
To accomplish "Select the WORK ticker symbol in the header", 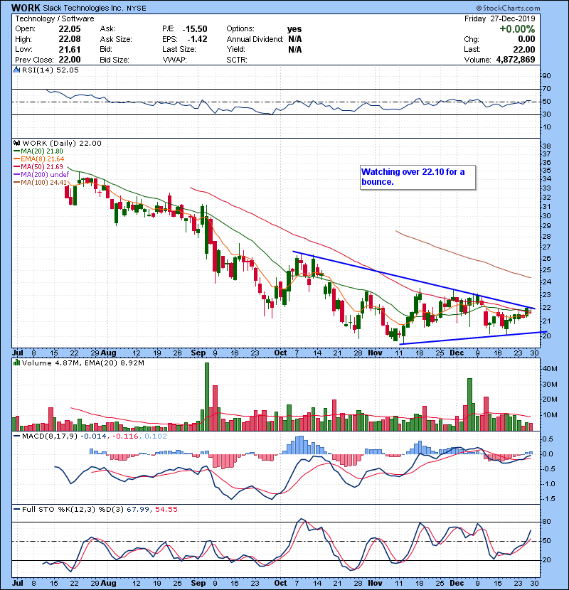I will tap(26, 8).
